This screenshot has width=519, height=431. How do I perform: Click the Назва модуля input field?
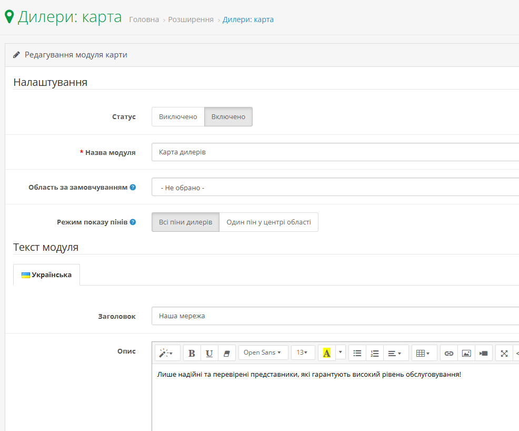[x=335, y=152]
